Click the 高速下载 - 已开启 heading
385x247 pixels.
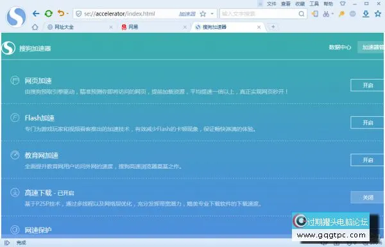coord(49,193)
